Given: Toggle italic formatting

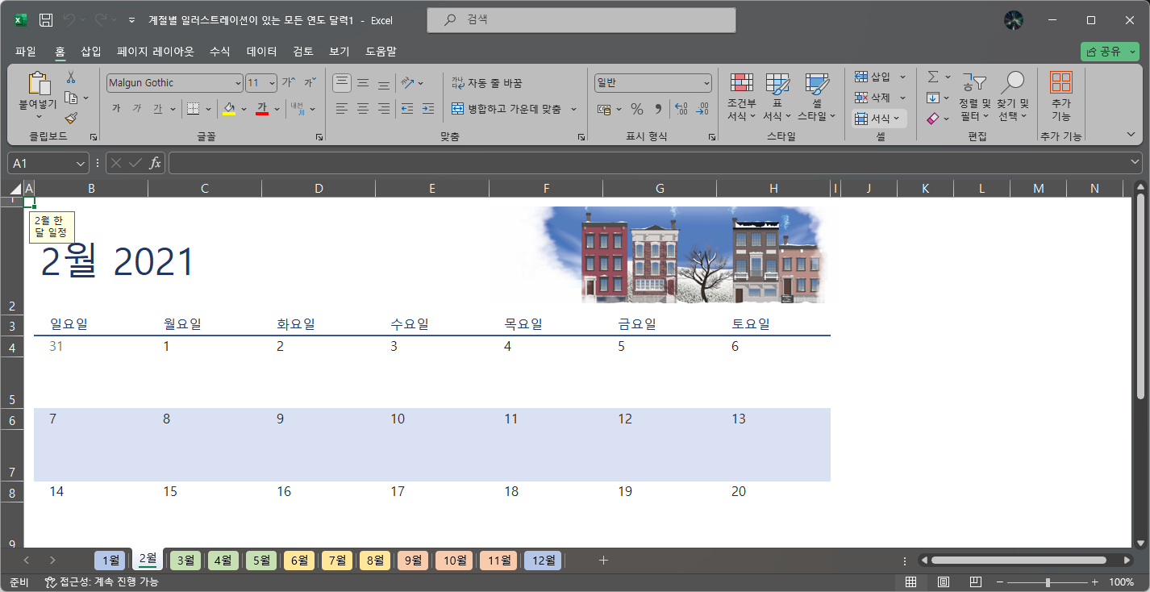Looking at the screenshot, I should pos(136,108).
